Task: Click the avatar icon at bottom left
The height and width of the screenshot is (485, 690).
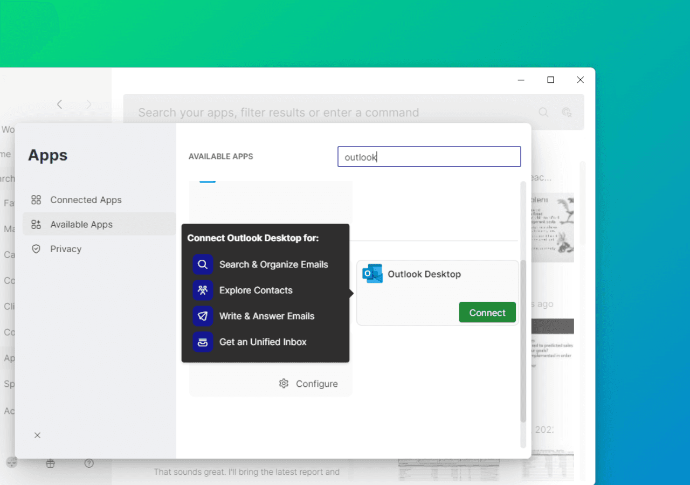Action: click(x=12, y=462)
